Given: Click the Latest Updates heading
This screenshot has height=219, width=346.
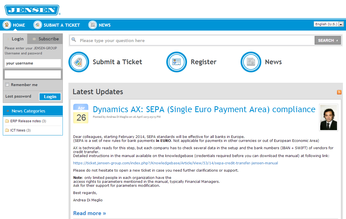Looking at the screenshot, I should tap(98, 92).
